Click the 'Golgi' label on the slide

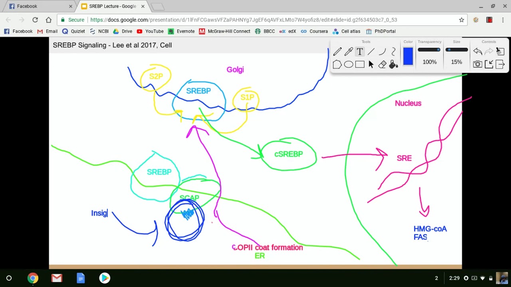click(235, 69)
